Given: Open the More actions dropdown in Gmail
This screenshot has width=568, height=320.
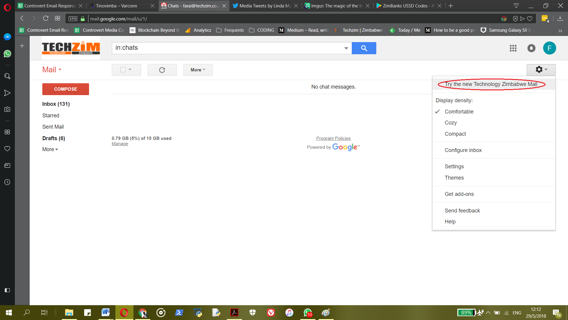Looking at the screenshot, I should click(x=198, y=70).
